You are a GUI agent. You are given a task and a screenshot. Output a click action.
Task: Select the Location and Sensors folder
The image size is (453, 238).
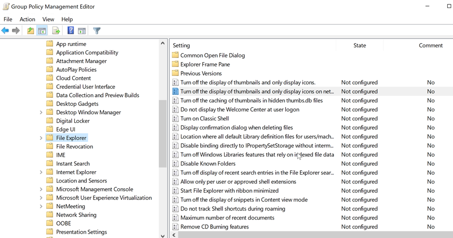[x=82, y=181]
